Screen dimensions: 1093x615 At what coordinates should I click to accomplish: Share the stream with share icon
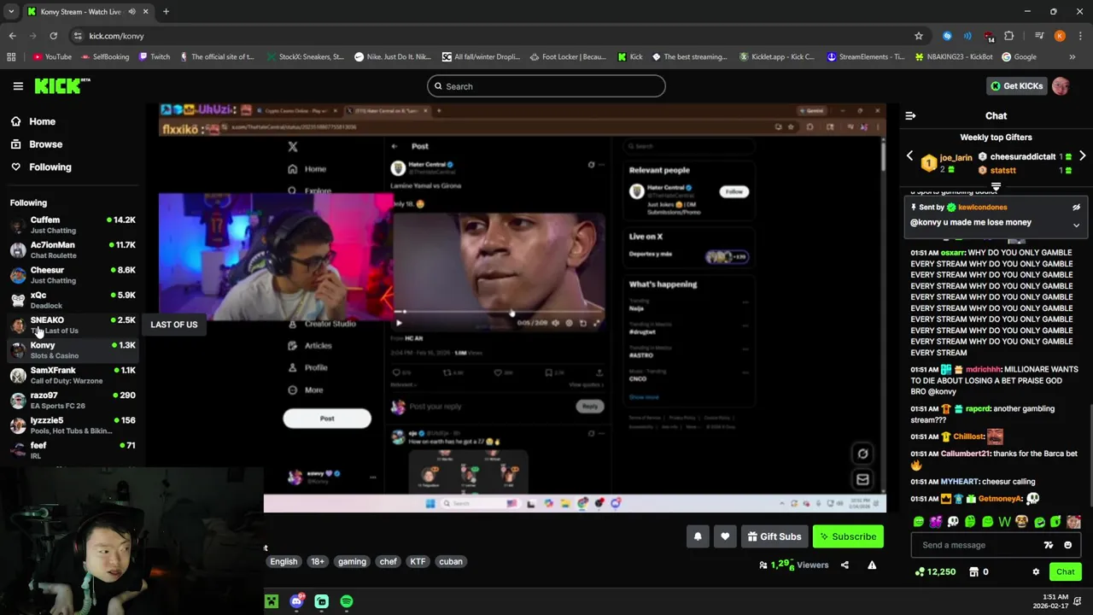pos(845,565)
